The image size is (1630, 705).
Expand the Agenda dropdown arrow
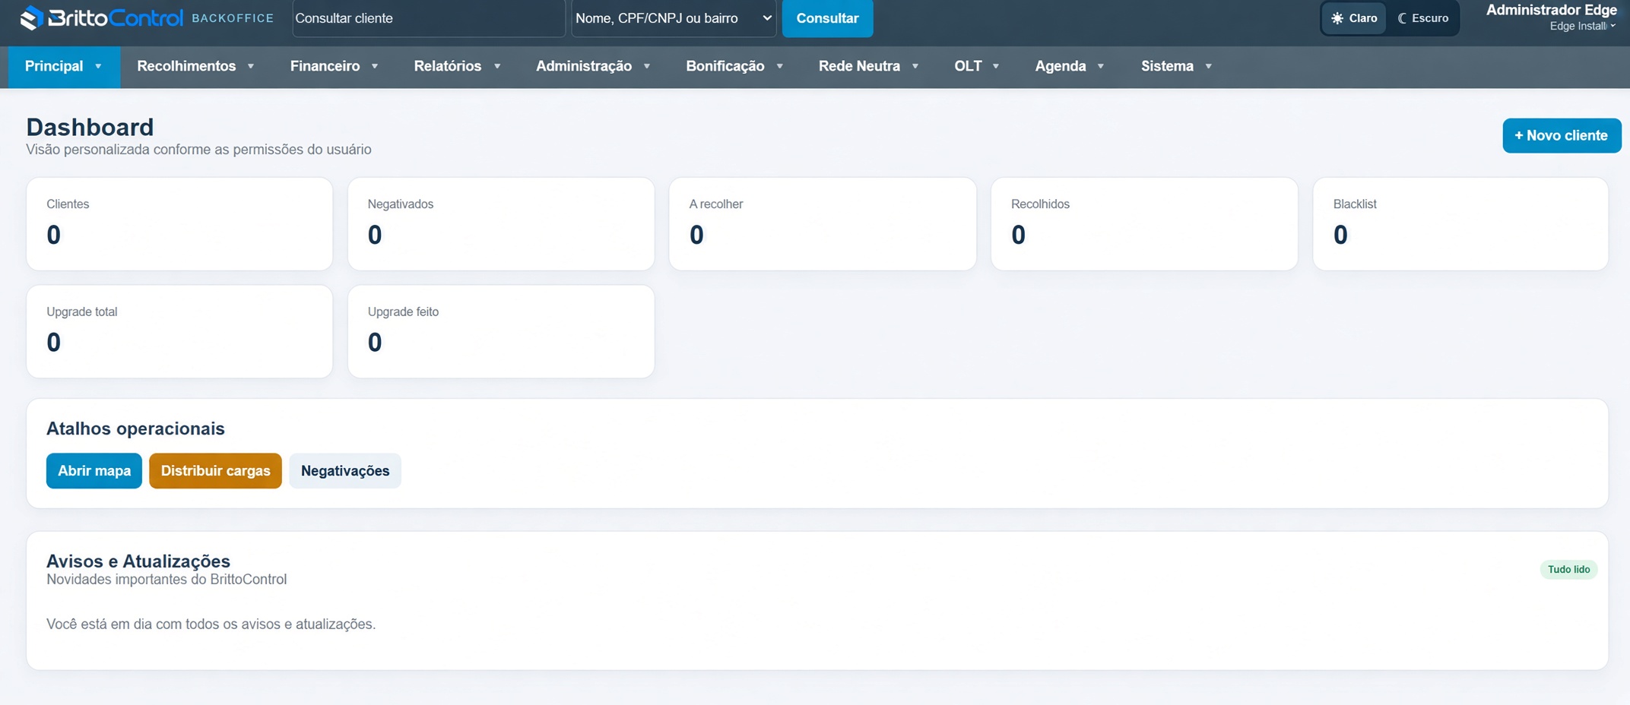tap(1100, 67)
